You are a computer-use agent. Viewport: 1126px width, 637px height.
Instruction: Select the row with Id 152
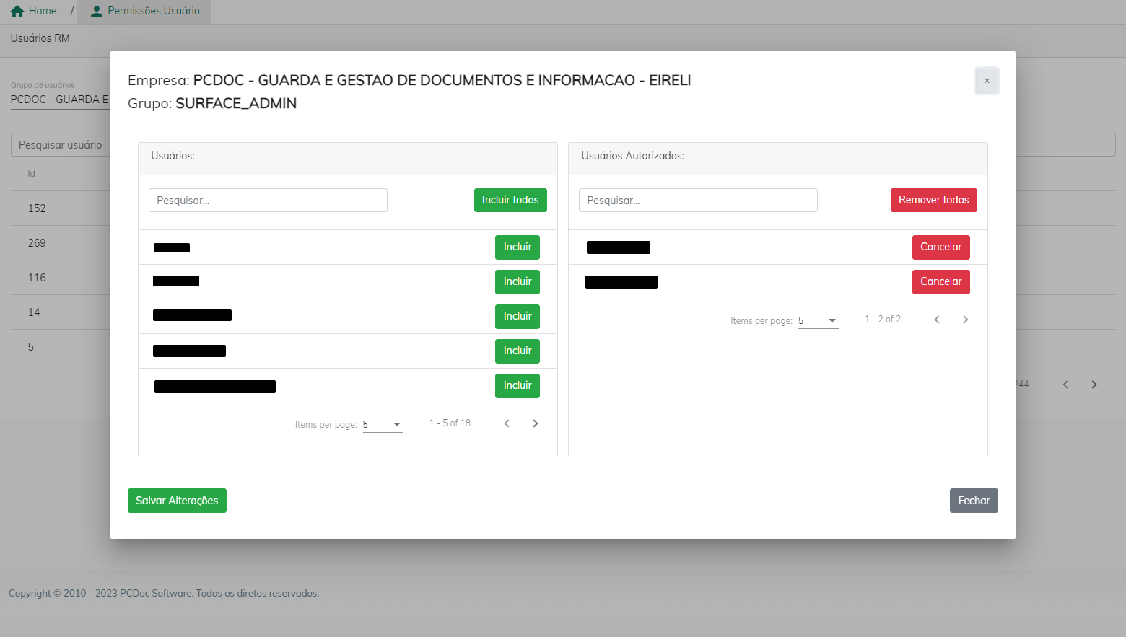click(60, 208)
